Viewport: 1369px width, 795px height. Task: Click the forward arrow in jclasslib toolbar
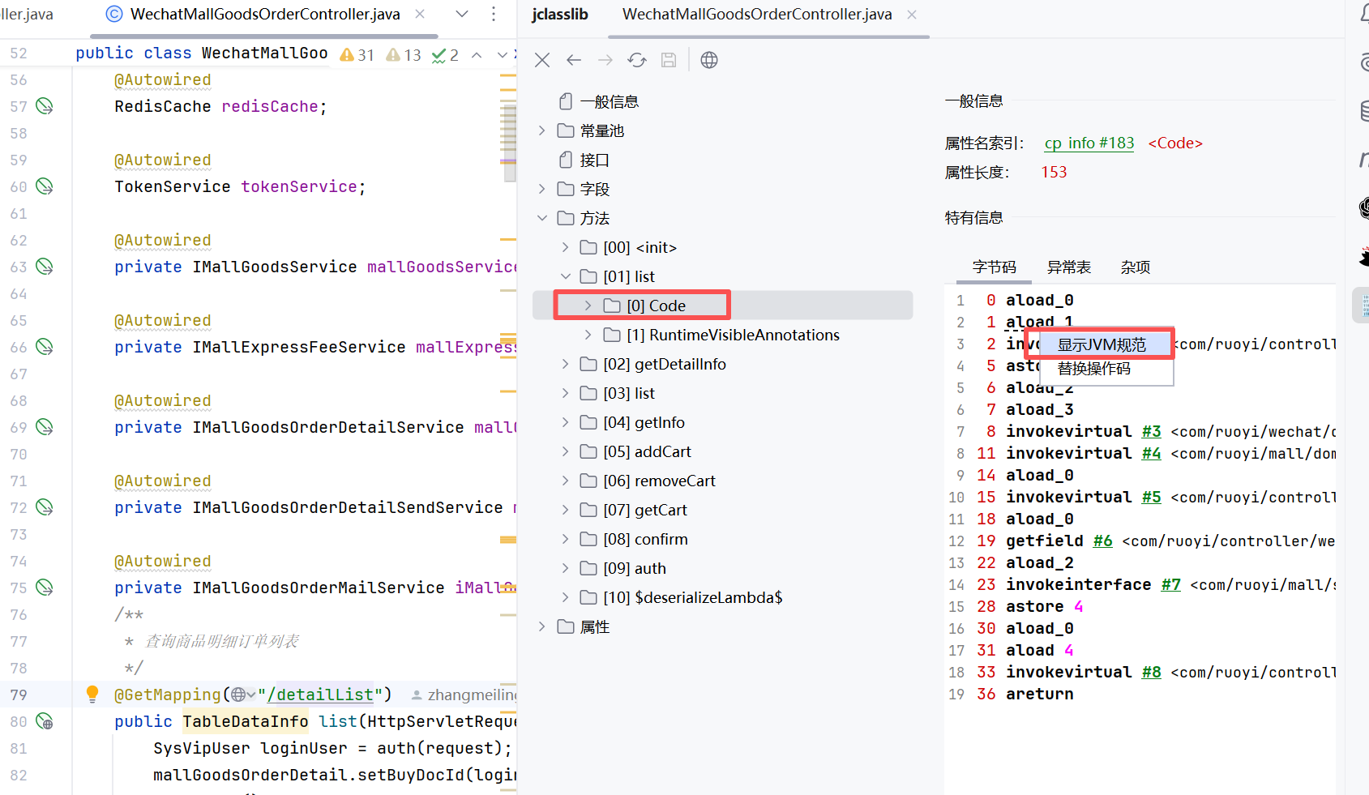pos(605,60)
